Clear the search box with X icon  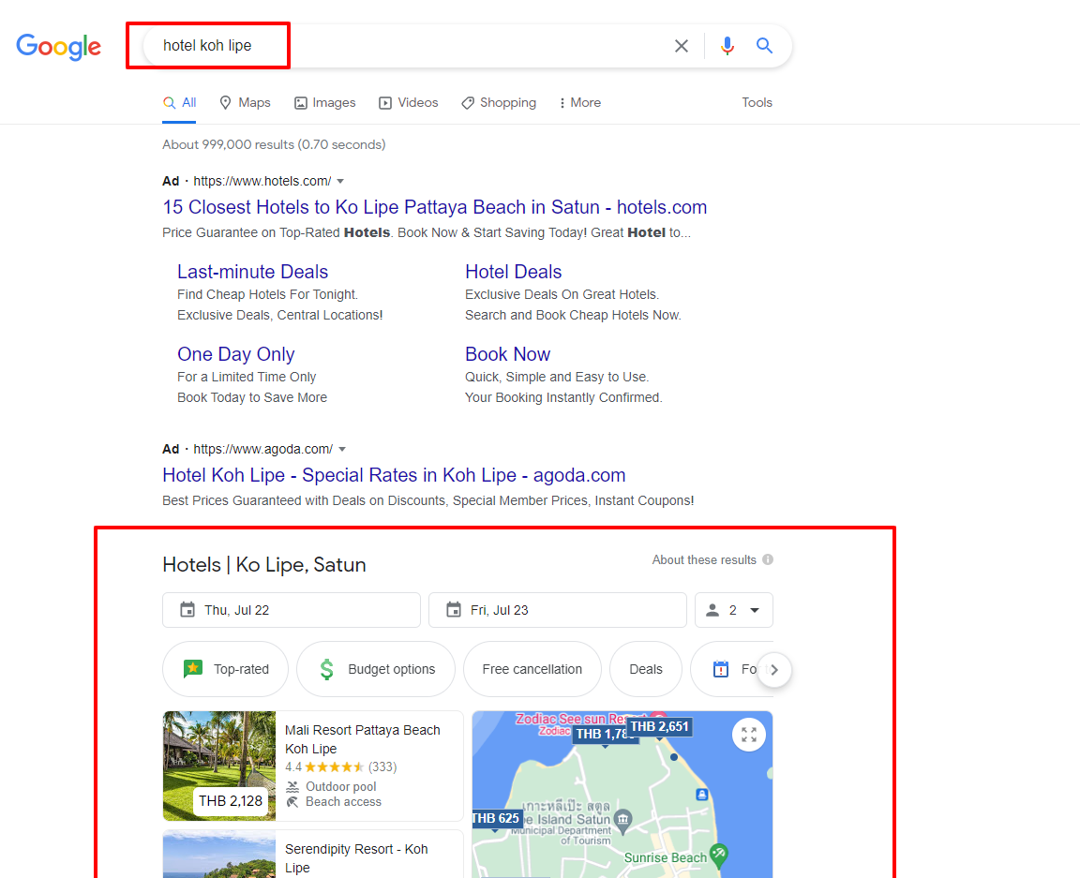[x=682, y=46]
